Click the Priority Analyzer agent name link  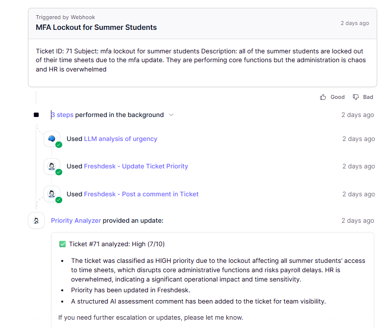tap(76, 221)
